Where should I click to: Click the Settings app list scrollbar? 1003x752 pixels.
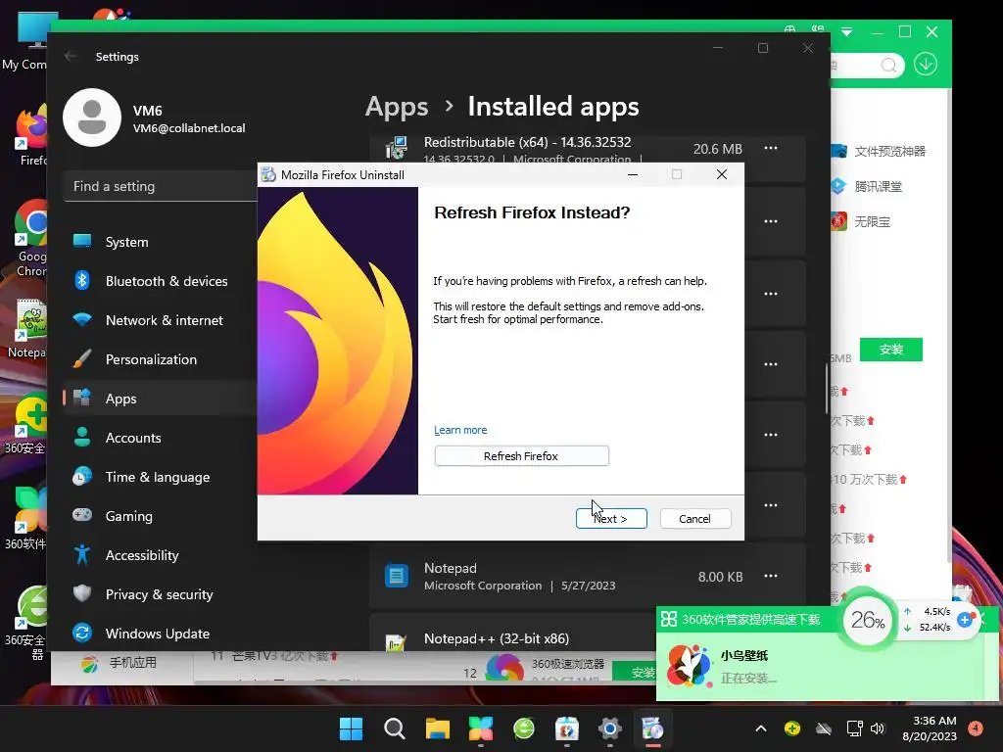[x=827, y=388]
